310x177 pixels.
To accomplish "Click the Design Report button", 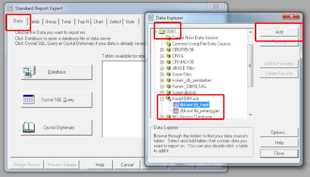I will click(27, 165).
